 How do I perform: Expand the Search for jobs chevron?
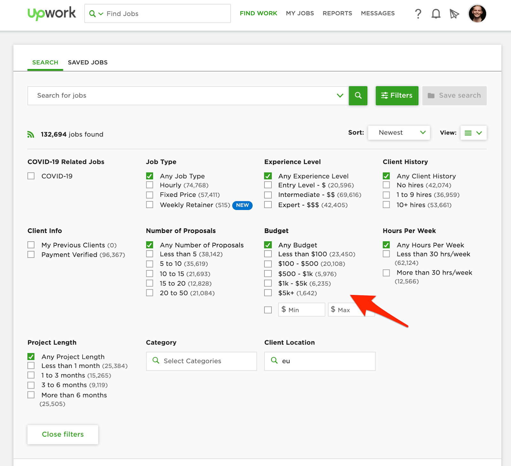[x=340, y=96]
